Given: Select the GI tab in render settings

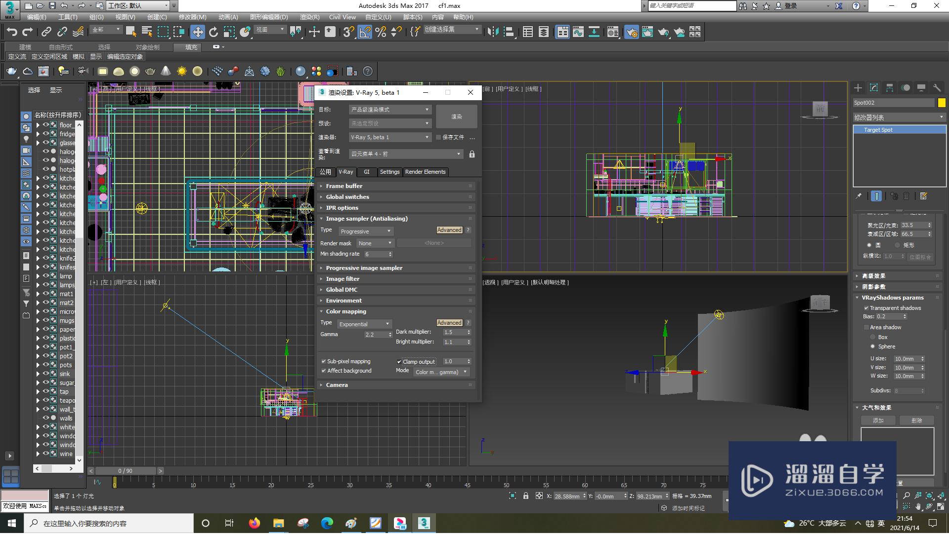Looking at the screenshot, I should pyautogui.click(x=366, y=172).
